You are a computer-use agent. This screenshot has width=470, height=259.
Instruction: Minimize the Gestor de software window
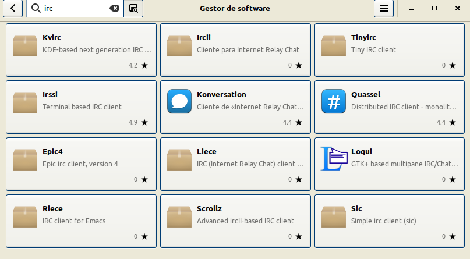(411, 8)
